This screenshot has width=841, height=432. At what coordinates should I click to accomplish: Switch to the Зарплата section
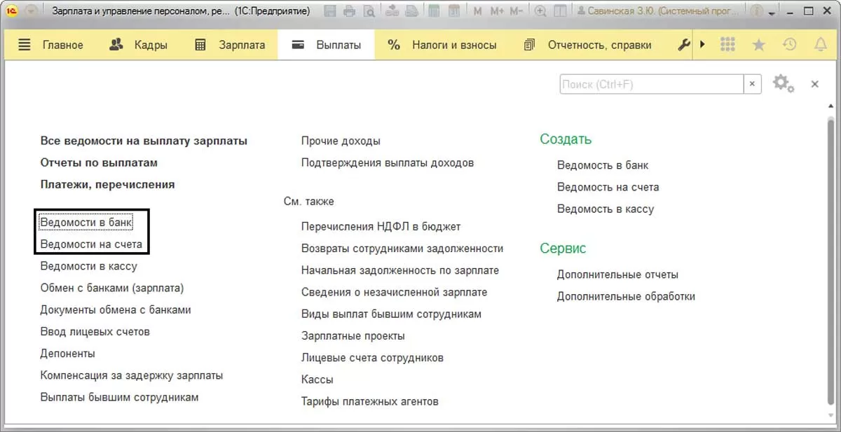pyautogui.click(x=230, y=45)
